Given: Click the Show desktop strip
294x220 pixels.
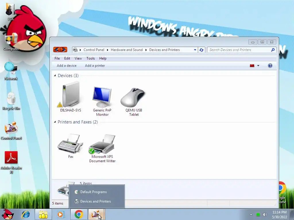Looking at the screenshot, I should pyautogui.click(x=292, y=215).
